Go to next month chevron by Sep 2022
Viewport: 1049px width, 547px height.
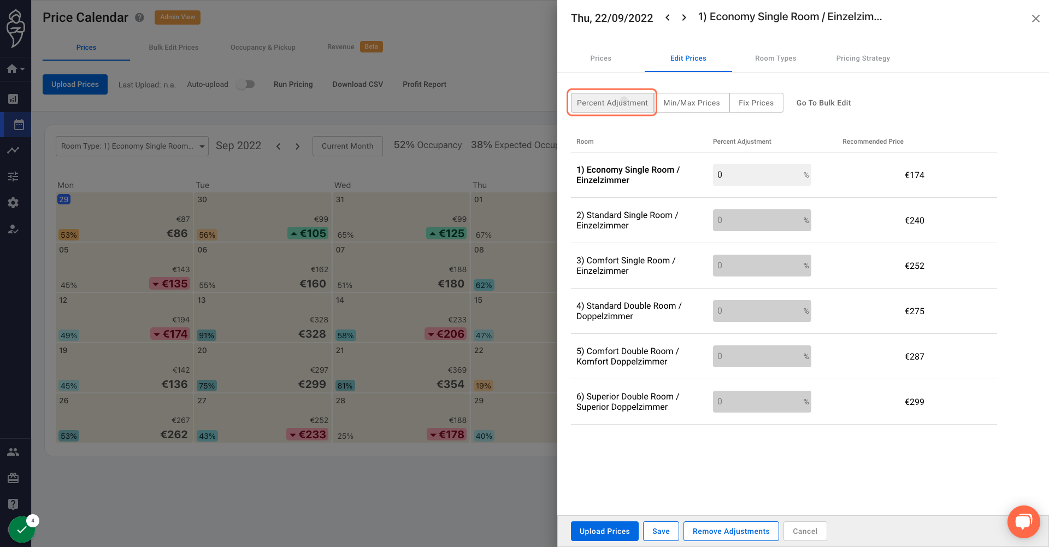(297, 146)
